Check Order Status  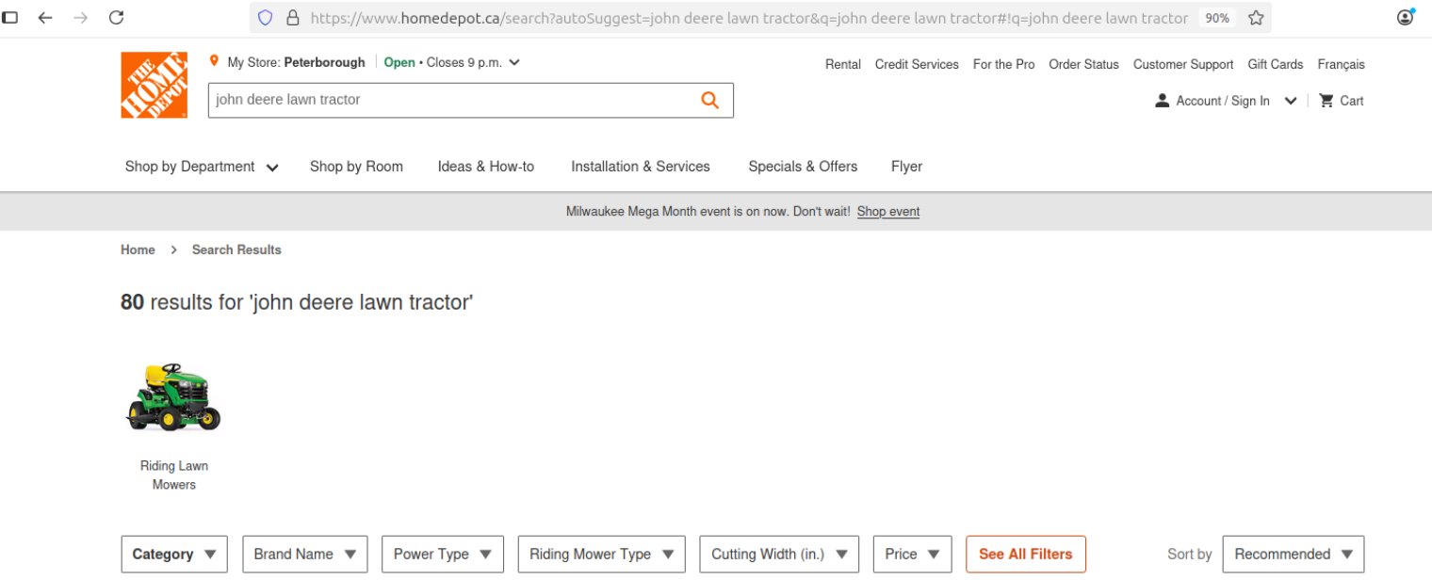point(1083,64)
